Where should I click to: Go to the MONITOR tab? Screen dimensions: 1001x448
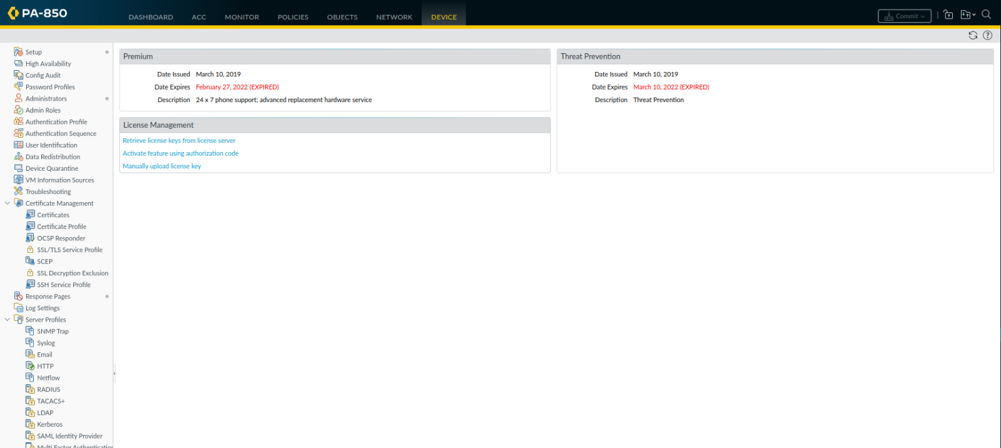point(241,17)
